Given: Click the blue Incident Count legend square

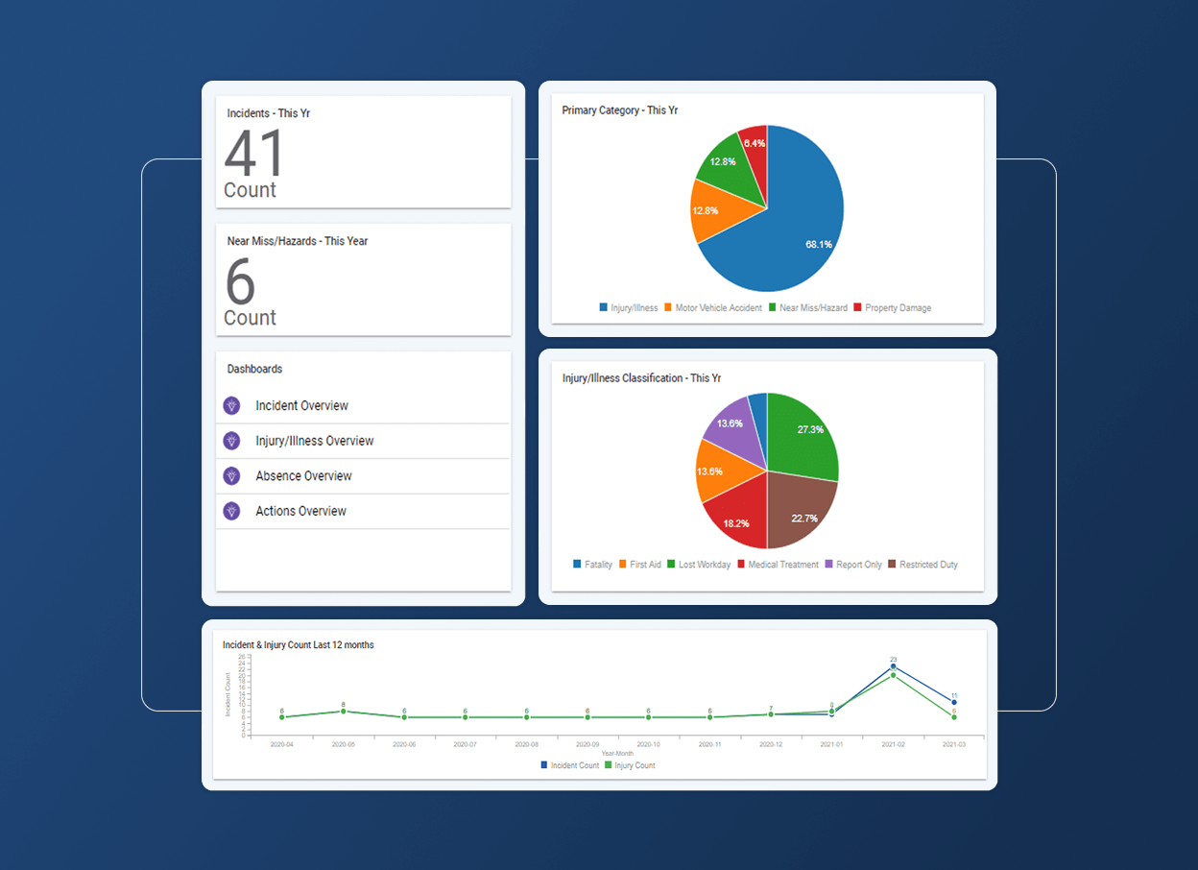Looking at the screenshot, I should tap(542, 765).
